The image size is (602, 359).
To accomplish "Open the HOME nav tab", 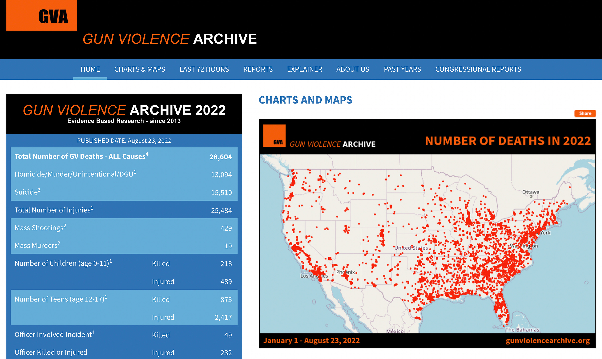I will point(90,69).
